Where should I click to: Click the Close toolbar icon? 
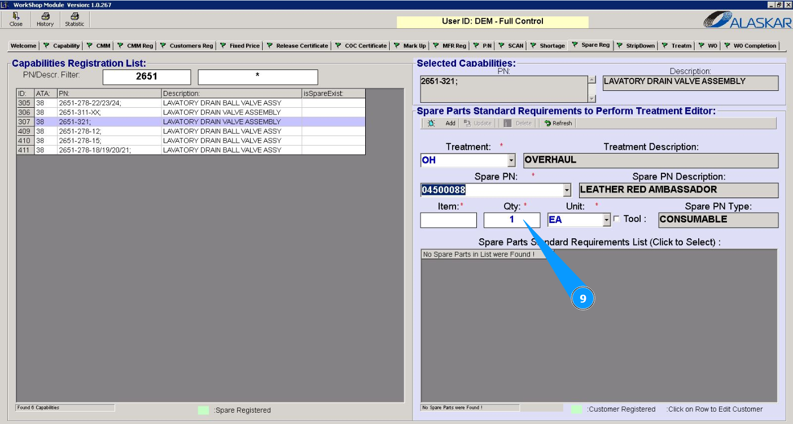[x=16, y=19]
